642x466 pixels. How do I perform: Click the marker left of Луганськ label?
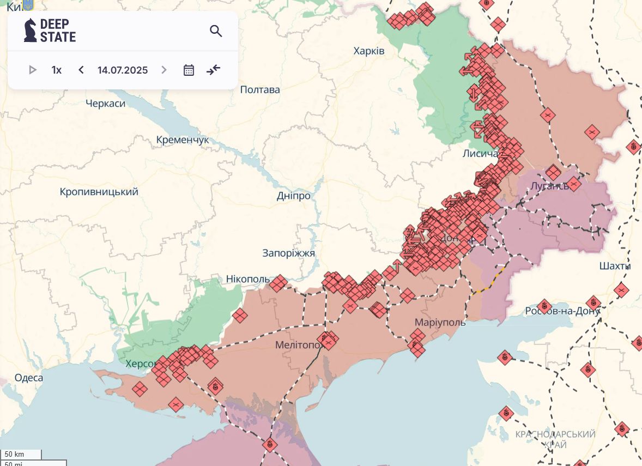(x=553, y=173)
